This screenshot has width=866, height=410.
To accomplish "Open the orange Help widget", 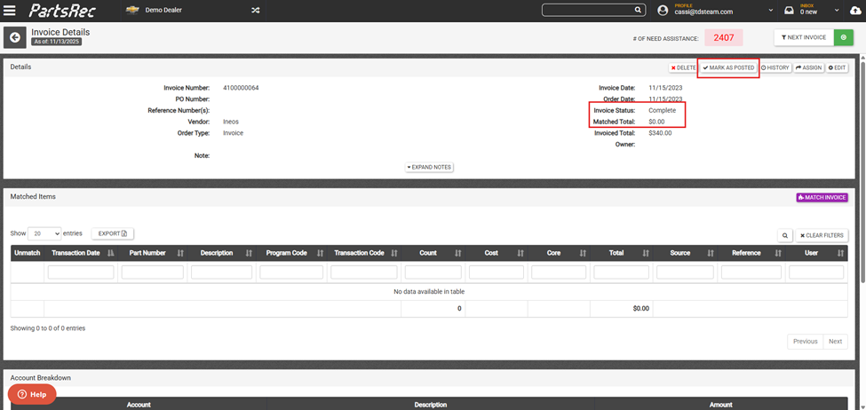I will coord(32,395).
